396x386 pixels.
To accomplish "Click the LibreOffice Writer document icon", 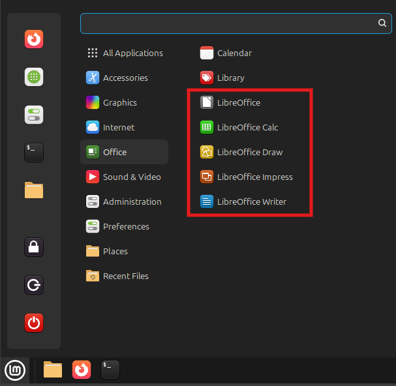I will coord(207,201).
